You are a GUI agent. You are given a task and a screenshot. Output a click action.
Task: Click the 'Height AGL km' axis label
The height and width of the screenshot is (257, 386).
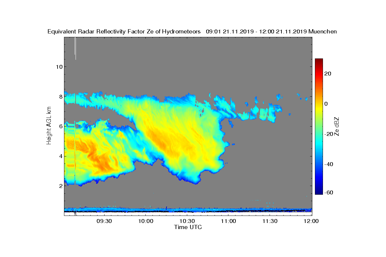pos(49,125)
